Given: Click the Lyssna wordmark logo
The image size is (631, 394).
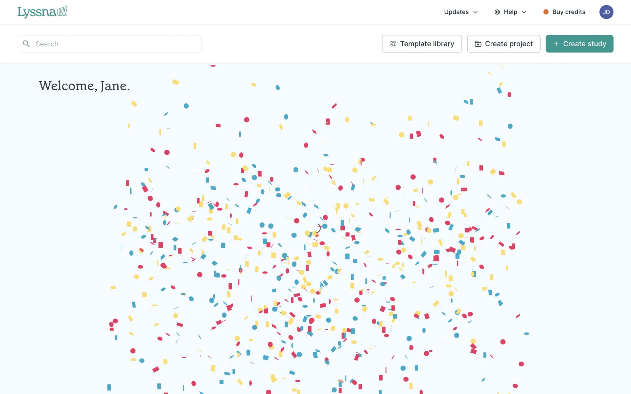Looking at the screenshot, I should click(x=36, y=12).
